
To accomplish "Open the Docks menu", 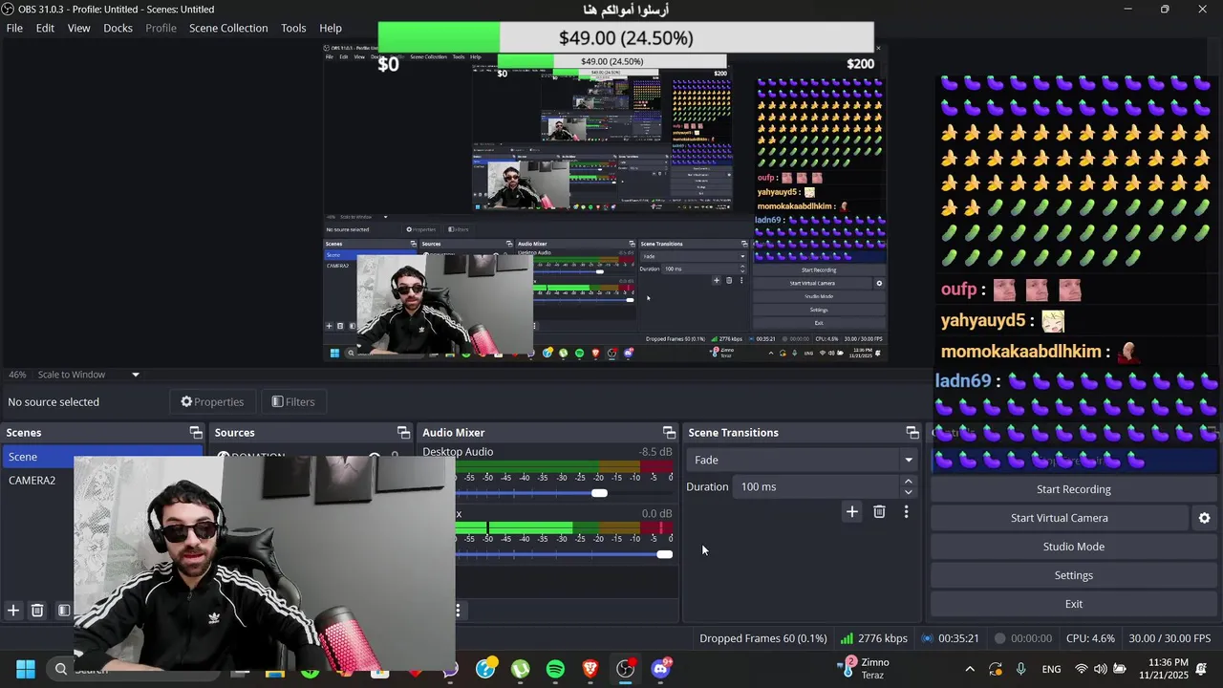I will coord(118,28).
